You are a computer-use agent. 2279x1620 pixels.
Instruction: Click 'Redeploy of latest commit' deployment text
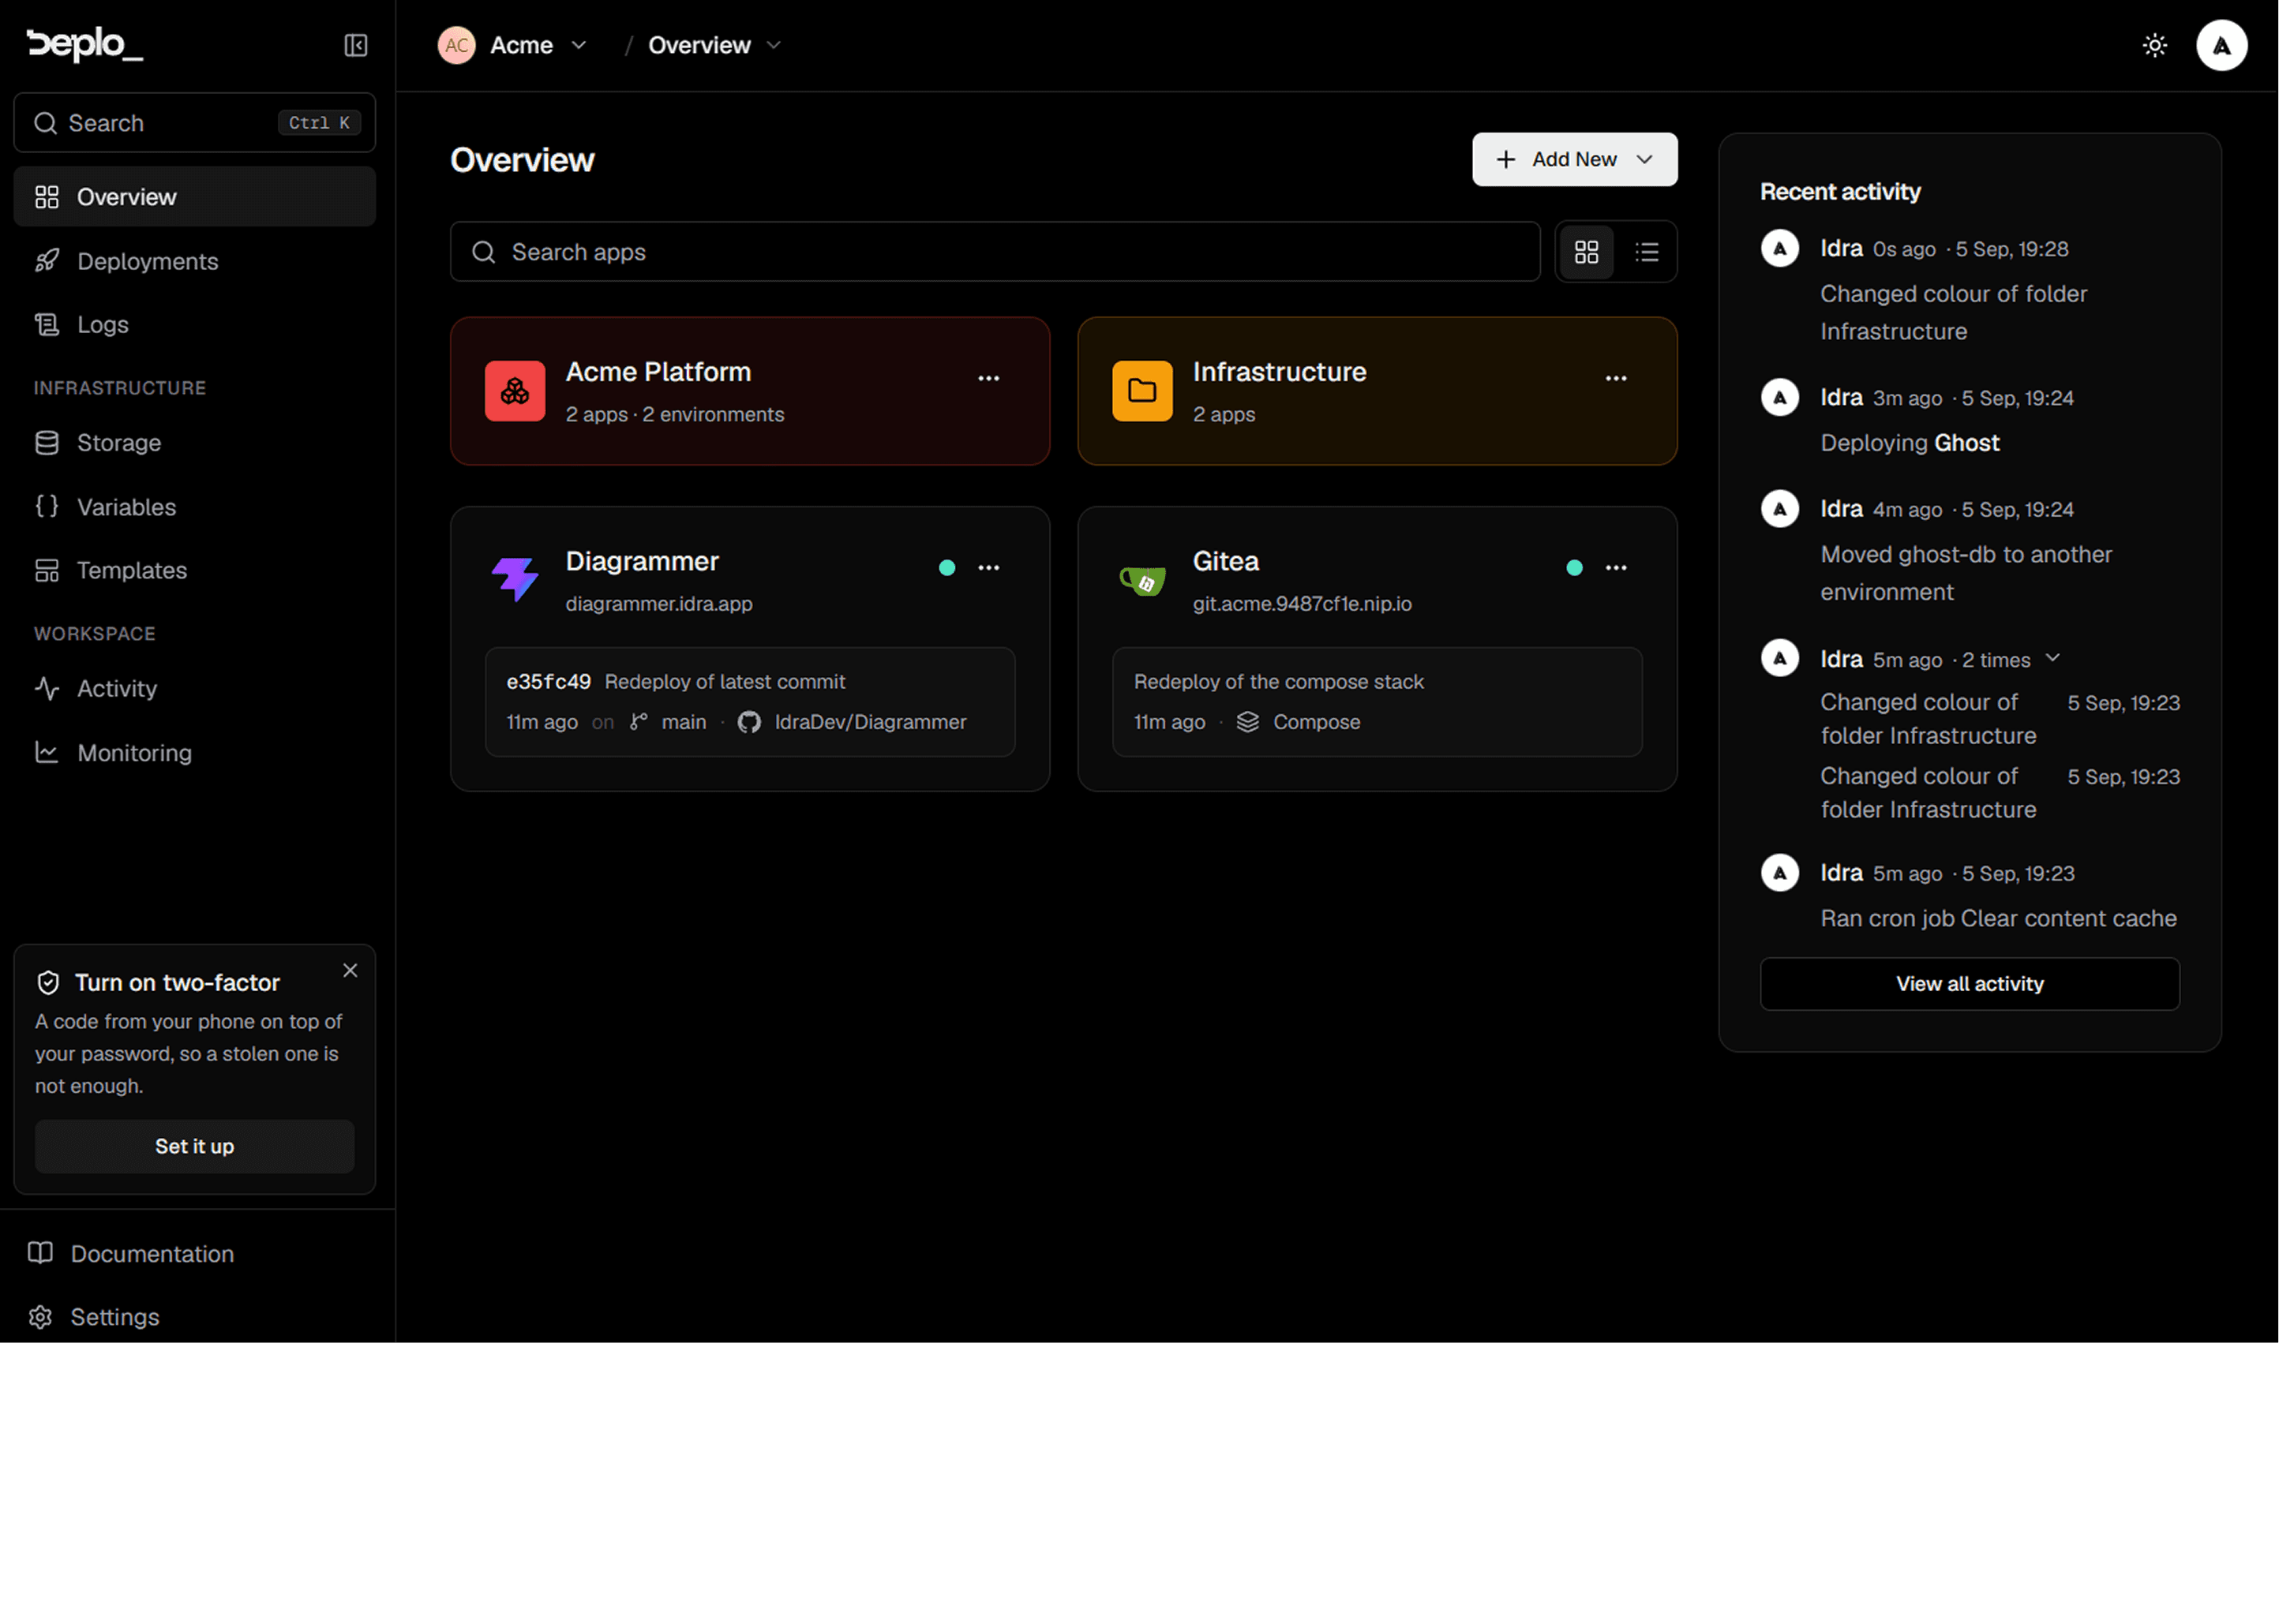tap(725, 683)
